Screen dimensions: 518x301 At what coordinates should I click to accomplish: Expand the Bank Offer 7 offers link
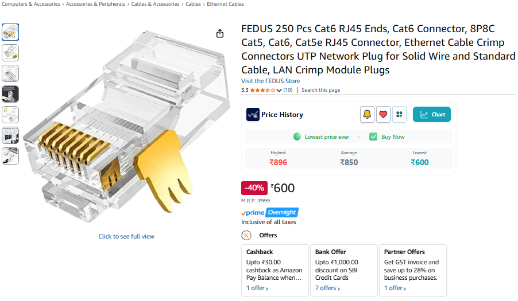point(327,288)
